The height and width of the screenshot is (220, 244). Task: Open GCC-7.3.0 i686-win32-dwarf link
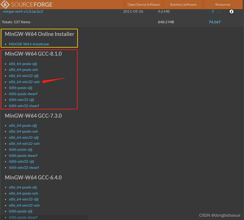point(24,168)
